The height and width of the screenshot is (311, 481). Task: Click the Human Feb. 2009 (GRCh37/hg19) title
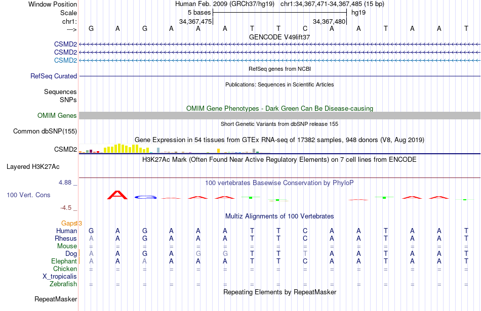225,4
